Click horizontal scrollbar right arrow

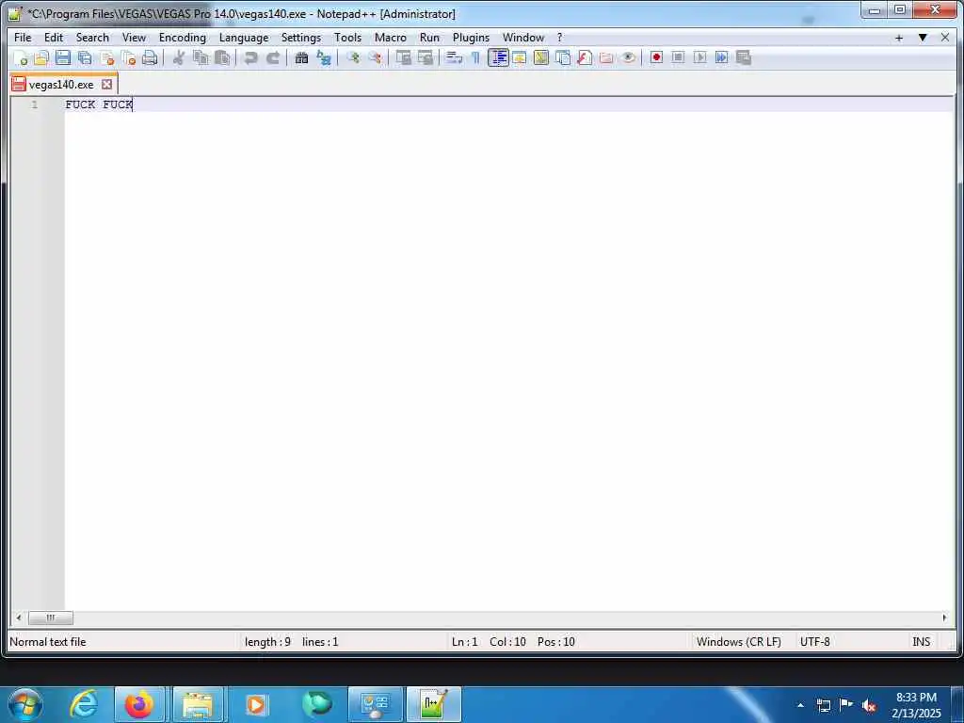click(945, 618)
